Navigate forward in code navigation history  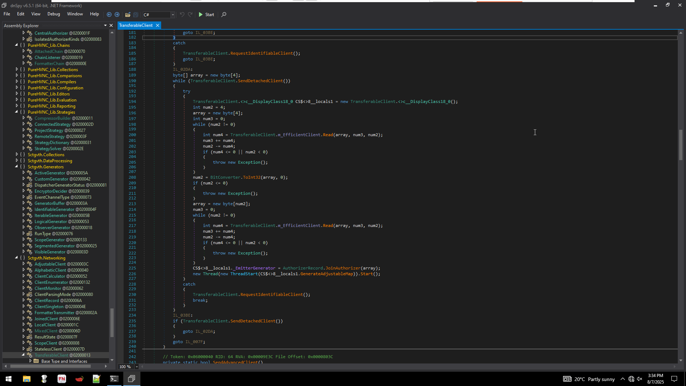tap(117, 15)
